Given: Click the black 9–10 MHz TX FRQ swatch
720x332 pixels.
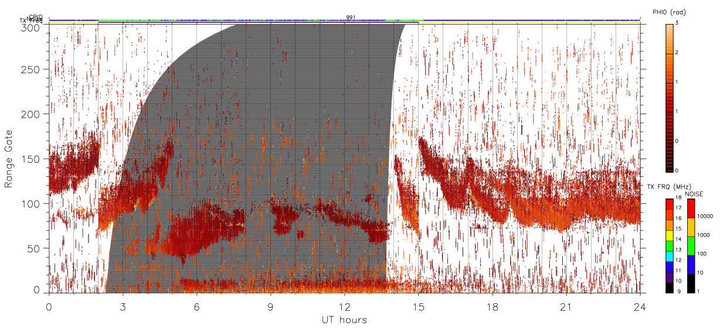Looking at the screenshot, I should pos(670,287).
